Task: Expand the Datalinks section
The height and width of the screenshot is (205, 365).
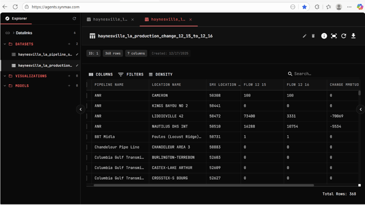Action: (13, 33)
